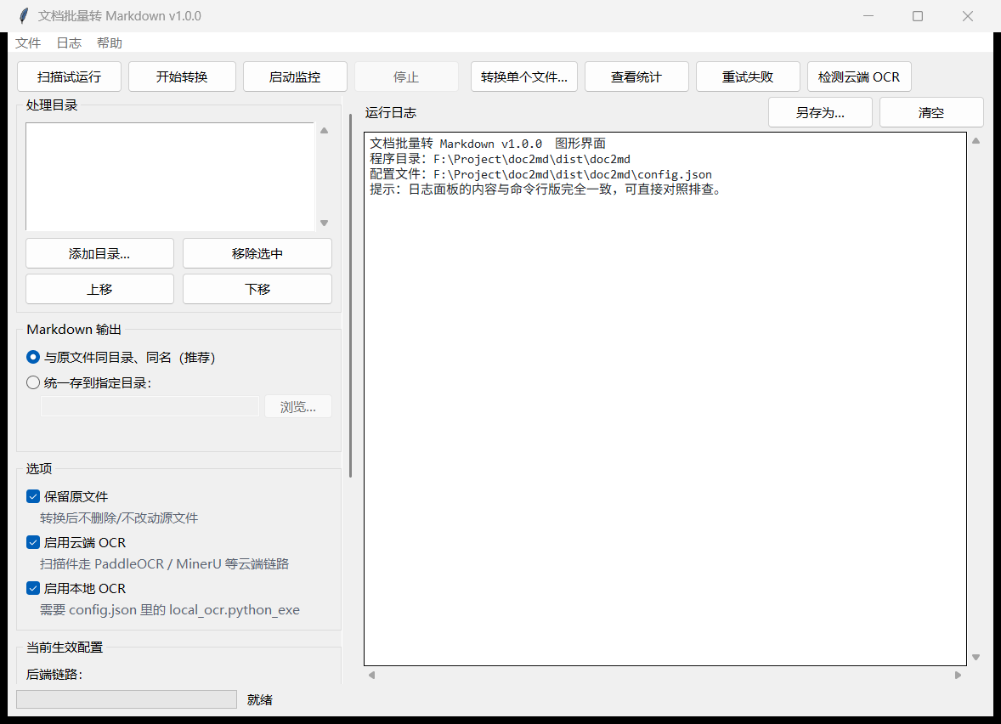The image size is (1001, 724).
Task: Click the output directory path field
Action: (x=150, y=406)
